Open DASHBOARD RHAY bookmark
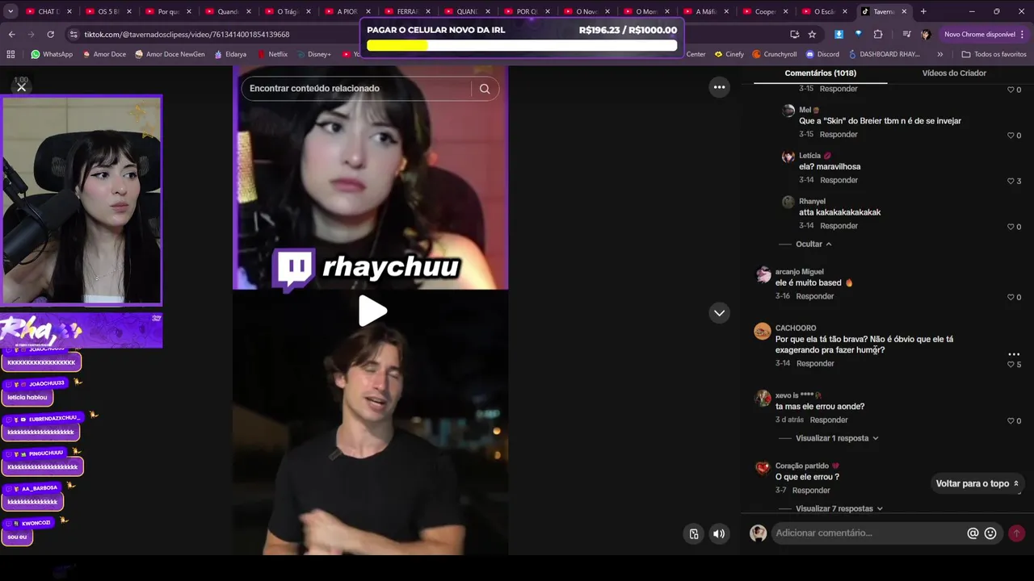The height and width of the screenshot is (581, 1034). 884,54
